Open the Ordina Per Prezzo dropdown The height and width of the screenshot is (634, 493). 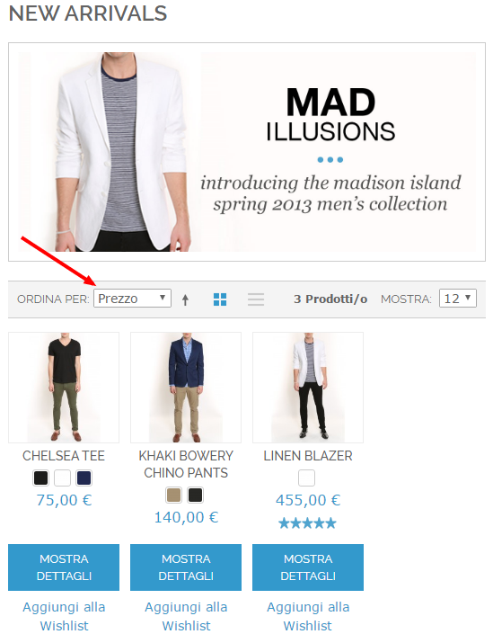[132, 299]
